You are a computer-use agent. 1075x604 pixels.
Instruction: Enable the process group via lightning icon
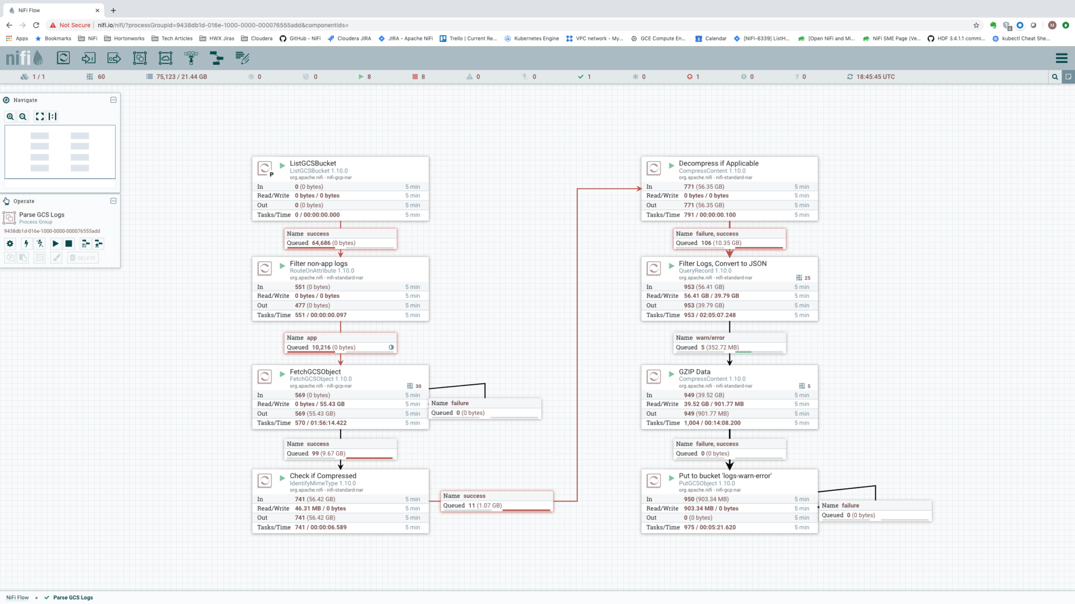point(25,243)
